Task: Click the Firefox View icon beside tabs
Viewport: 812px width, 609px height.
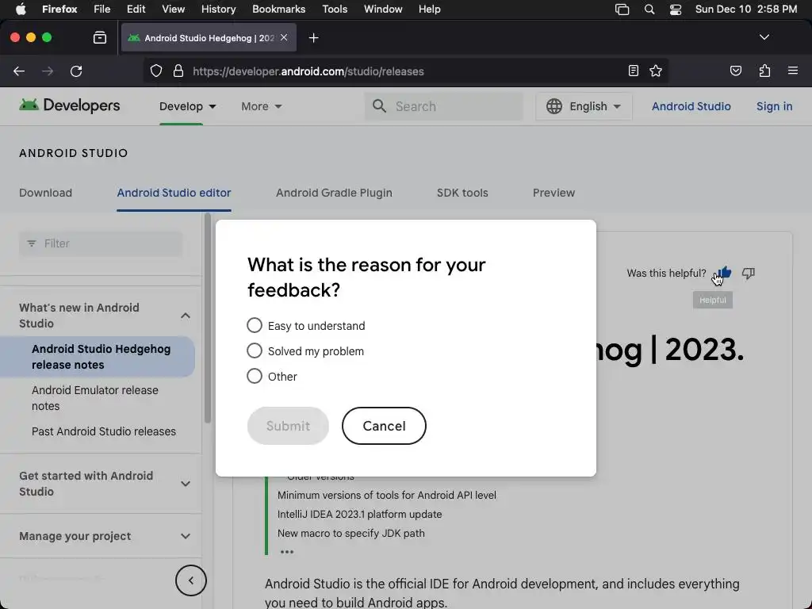Action: click(x=99, y=37)
